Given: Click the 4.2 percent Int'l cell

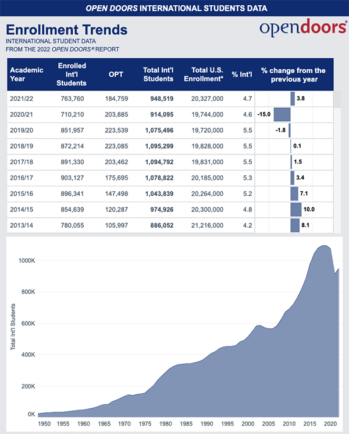Looking at the screenshot, I should click(248, 225).
